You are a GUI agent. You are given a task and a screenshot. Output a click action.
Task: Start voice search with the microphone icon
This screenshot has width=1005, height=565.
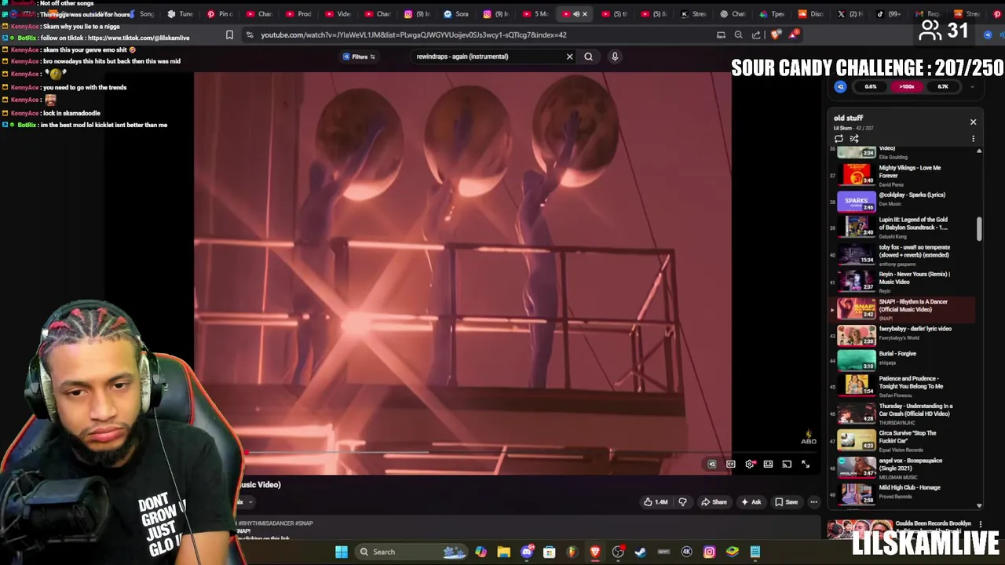(615, 56)
